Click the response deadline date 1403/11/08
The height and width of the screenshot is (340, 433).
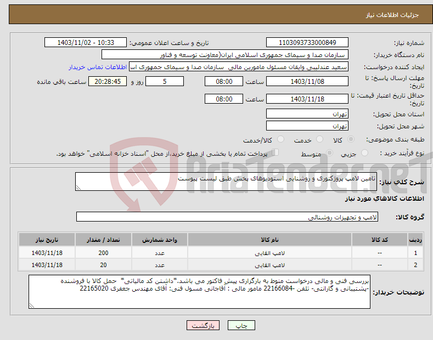[307, 81]
